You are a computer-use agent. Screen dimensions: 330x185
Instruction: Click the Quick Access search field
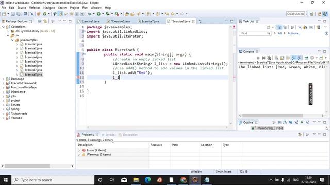click(295, 14)
